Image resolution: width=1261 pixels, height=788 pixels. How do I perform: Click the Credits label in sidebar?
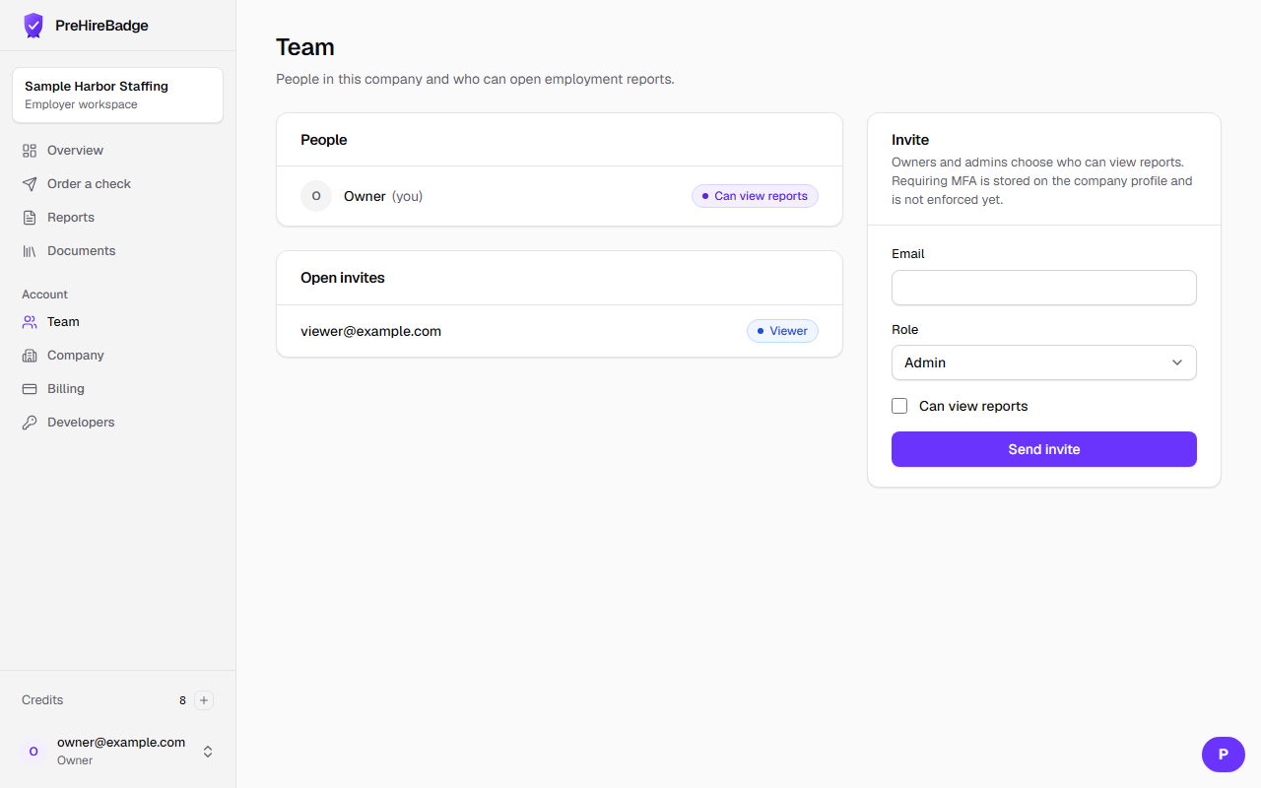pos(42,700)
